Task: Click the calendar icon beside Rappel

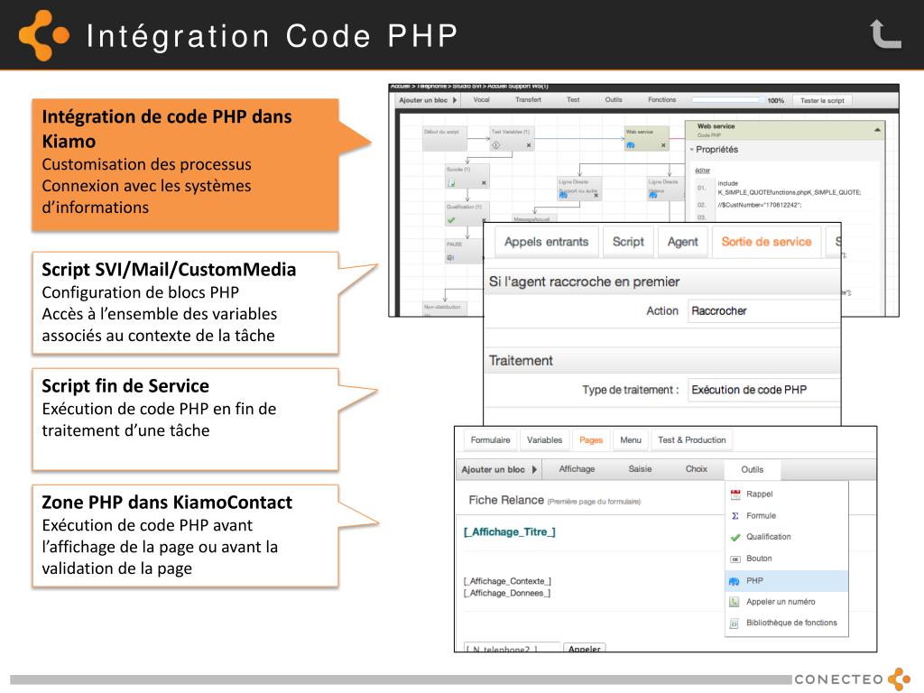Action: (735, 494)
